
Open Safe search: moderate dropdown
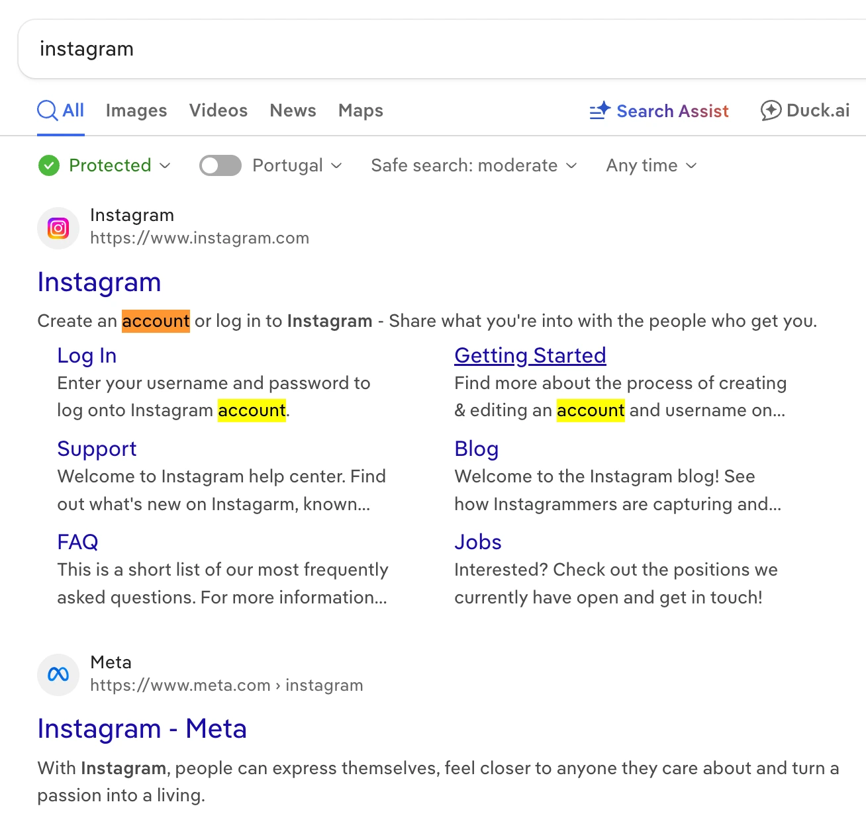tap(474, 165)
